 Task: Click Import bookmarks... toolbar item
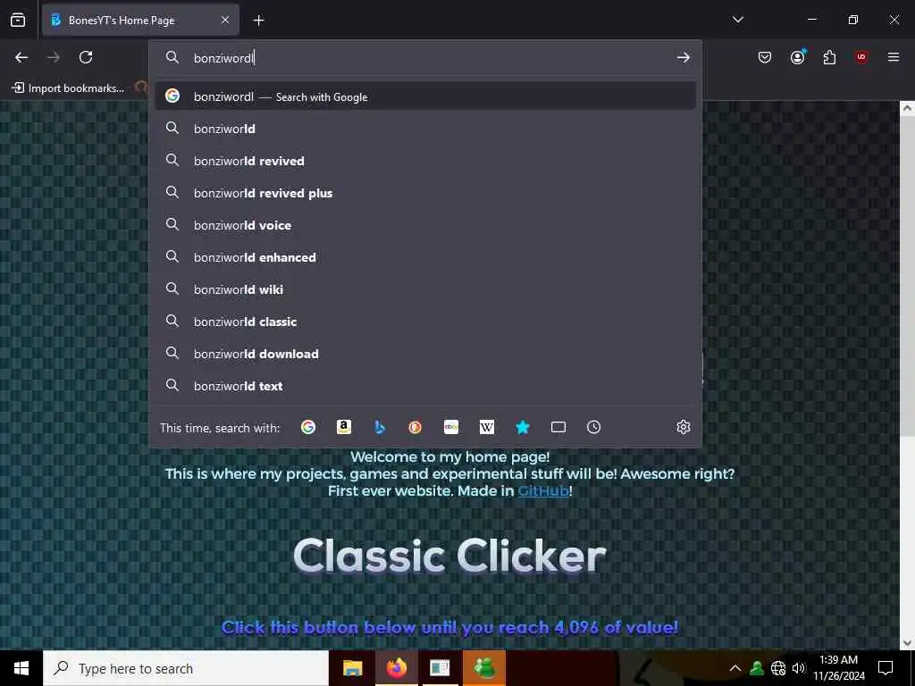[68, 88]
